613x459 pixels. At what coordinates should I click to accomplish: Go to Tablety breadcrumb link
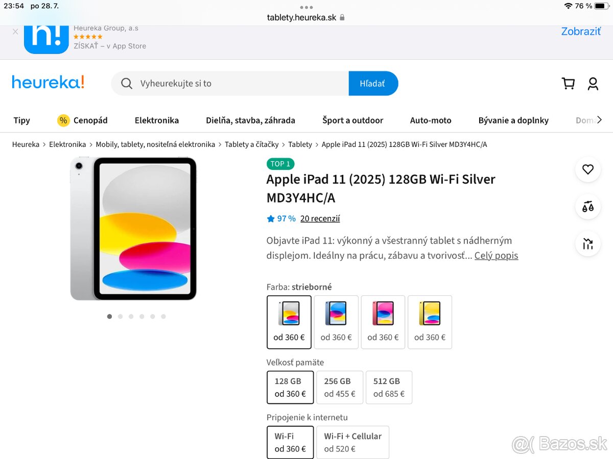click(x=300, y=144)
